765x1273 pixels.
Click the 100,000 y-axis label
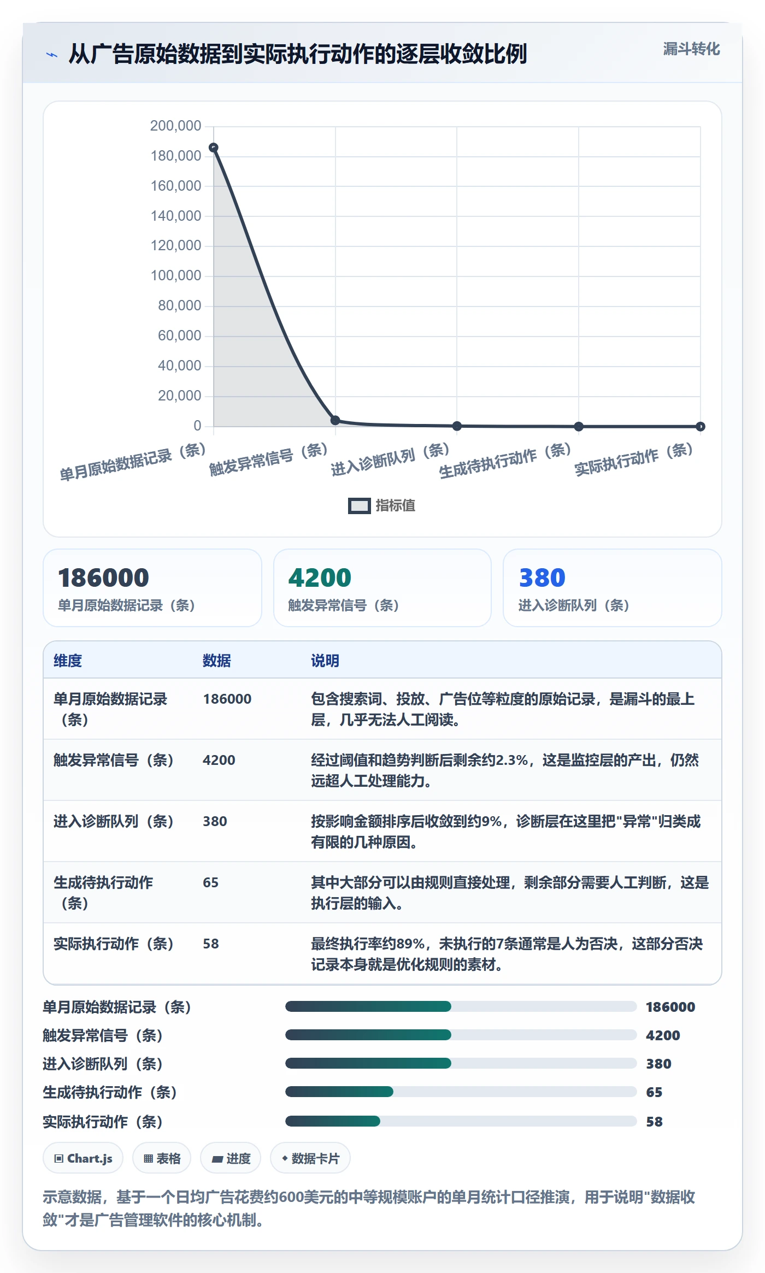(x=176, y=276)
